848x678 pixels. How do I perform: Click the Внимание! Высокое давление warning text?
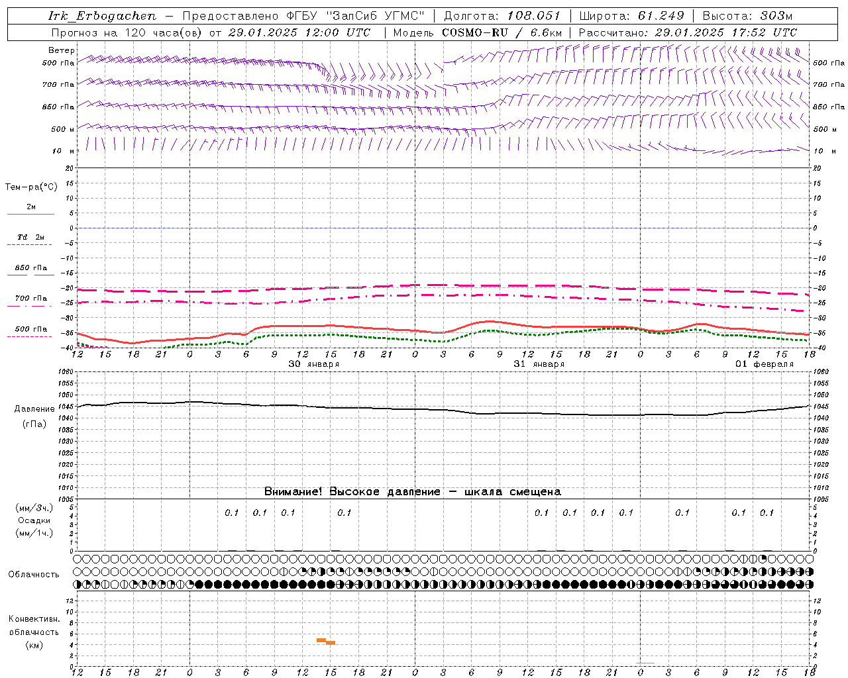tap(412, 492)
